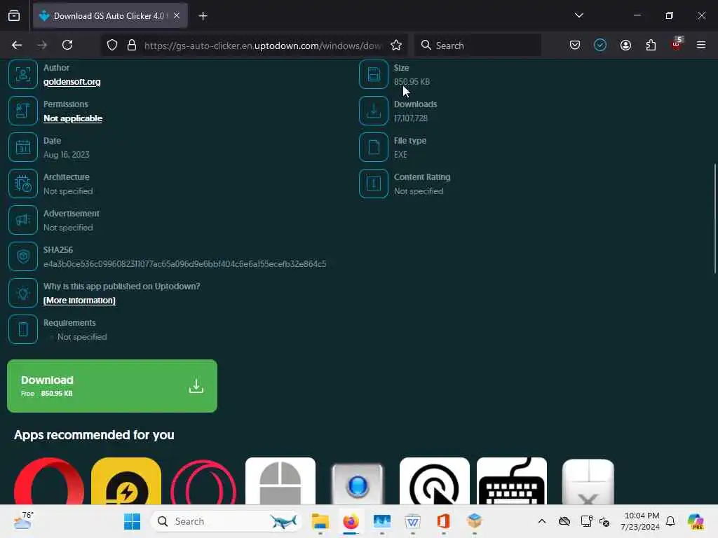Click the Aug 16, 2023 date text
The height and width of the screenshot is (538, 718).
[x=67, y=155]
